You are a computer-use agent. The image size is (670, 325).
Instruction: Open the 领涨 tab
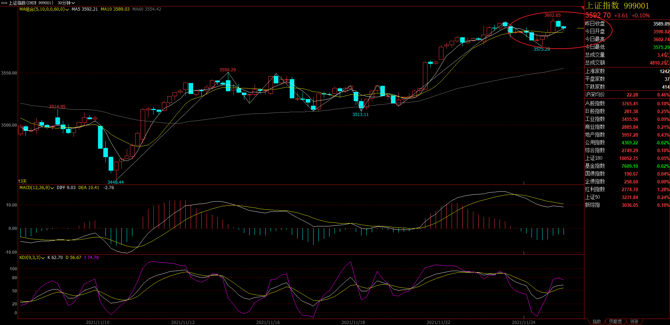[x=634, y=321]
